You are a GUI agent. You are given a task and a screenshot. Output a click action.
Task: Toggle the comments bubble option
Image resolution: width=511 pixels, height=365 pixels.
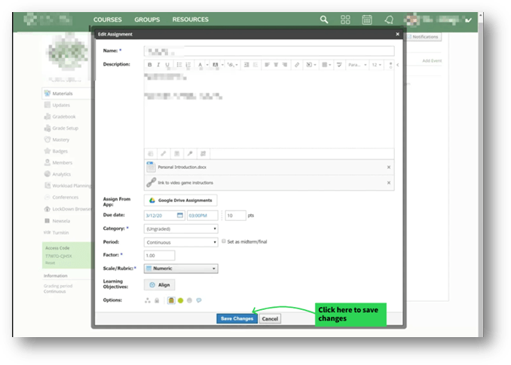[x=199, y=300]
